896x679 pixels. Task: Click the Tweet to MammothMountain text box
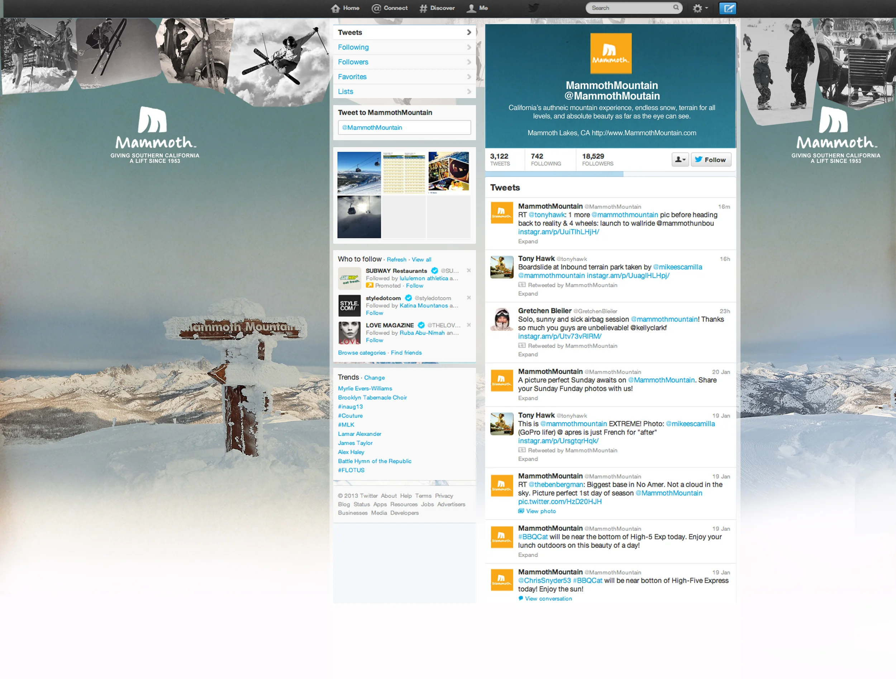pyautogui.click(x=404, y=128)
